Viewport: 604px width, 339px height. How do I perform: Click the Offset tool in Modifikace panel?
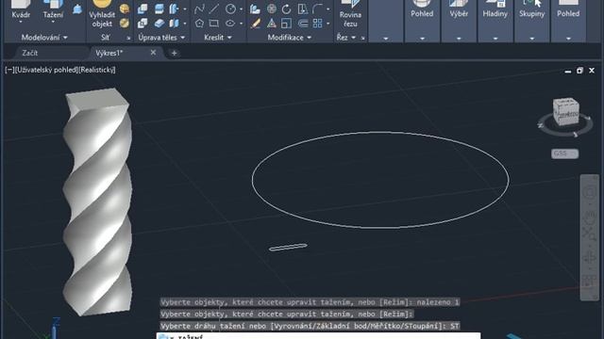click(x=303, y=24)
